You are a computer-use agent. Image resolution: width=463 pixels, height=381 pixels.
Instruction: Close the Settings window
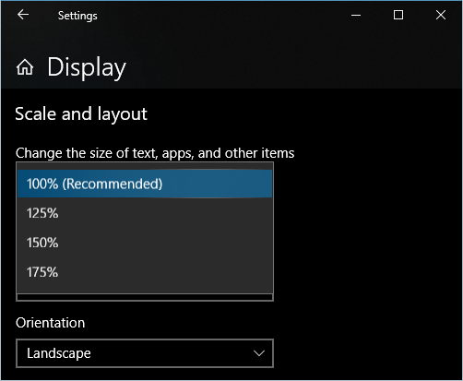pos(441,15)
